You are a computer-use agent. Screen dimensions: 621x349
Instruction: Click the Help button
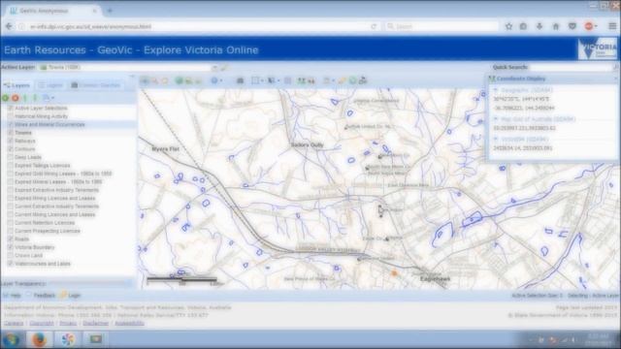pyautogui.click(x=12, y=296)
